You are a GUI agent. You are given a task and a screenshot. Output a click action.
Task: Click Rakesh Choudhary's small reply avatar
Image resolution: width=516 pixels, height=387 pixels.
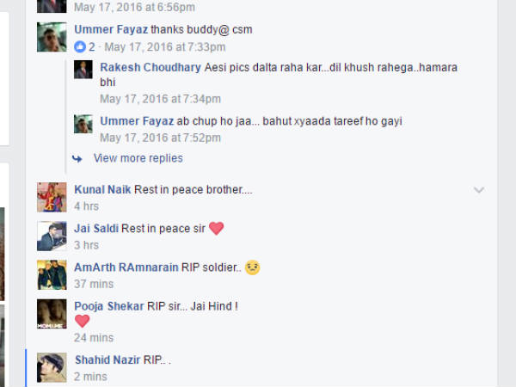(83, 70)
